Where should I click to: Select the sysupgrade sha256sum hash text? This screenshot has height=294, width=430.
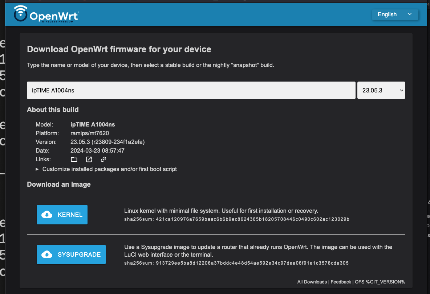click(x=252, y=263)
